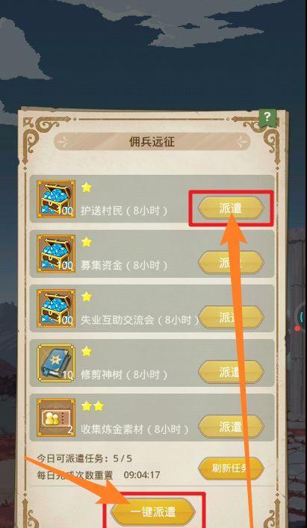Select the 收集炼金素材 task label
This screenshot has width=307, height=528.
click(x=134, y=429)
